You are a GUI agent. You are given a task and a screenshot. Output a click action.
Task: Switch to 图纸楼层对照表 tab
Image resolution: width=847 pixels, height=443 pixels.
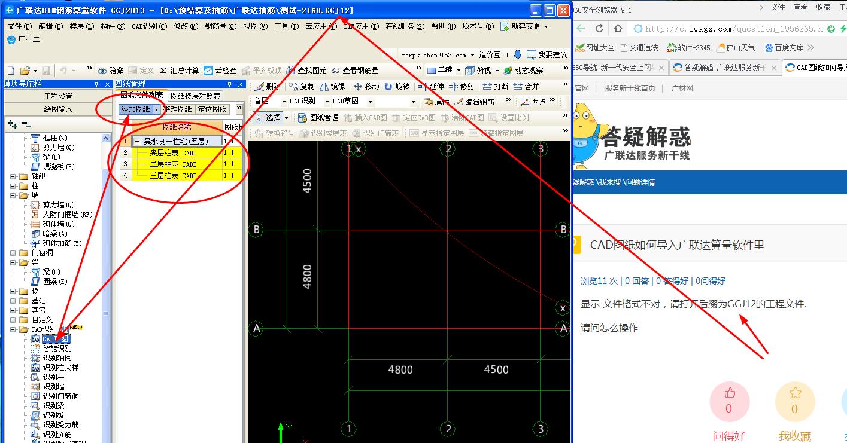click(x=195, y=96)
